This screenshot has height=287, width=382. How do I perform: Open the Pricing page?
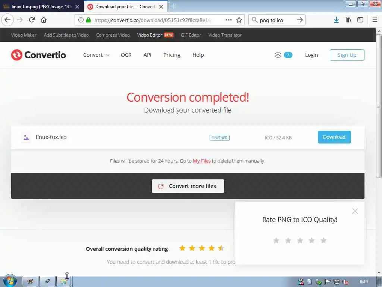(x=172, y=55)
